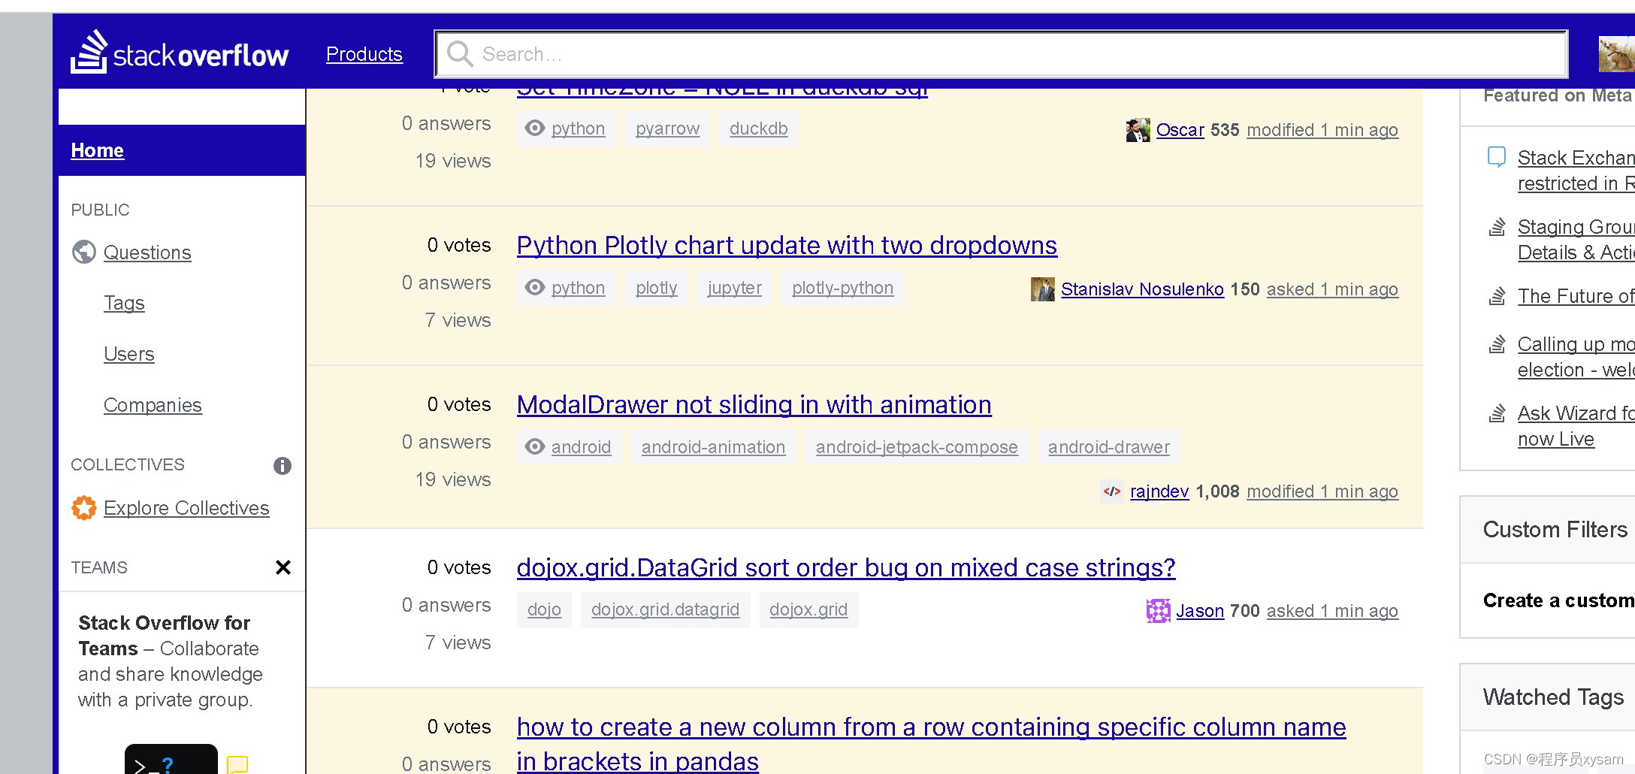
Task: Dismiss the TEAMS panel with the X
Action: pos(283,568)
